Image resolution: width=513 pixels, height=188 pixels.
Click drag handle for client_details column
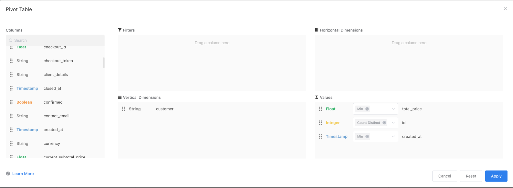(x=11, y=75)
